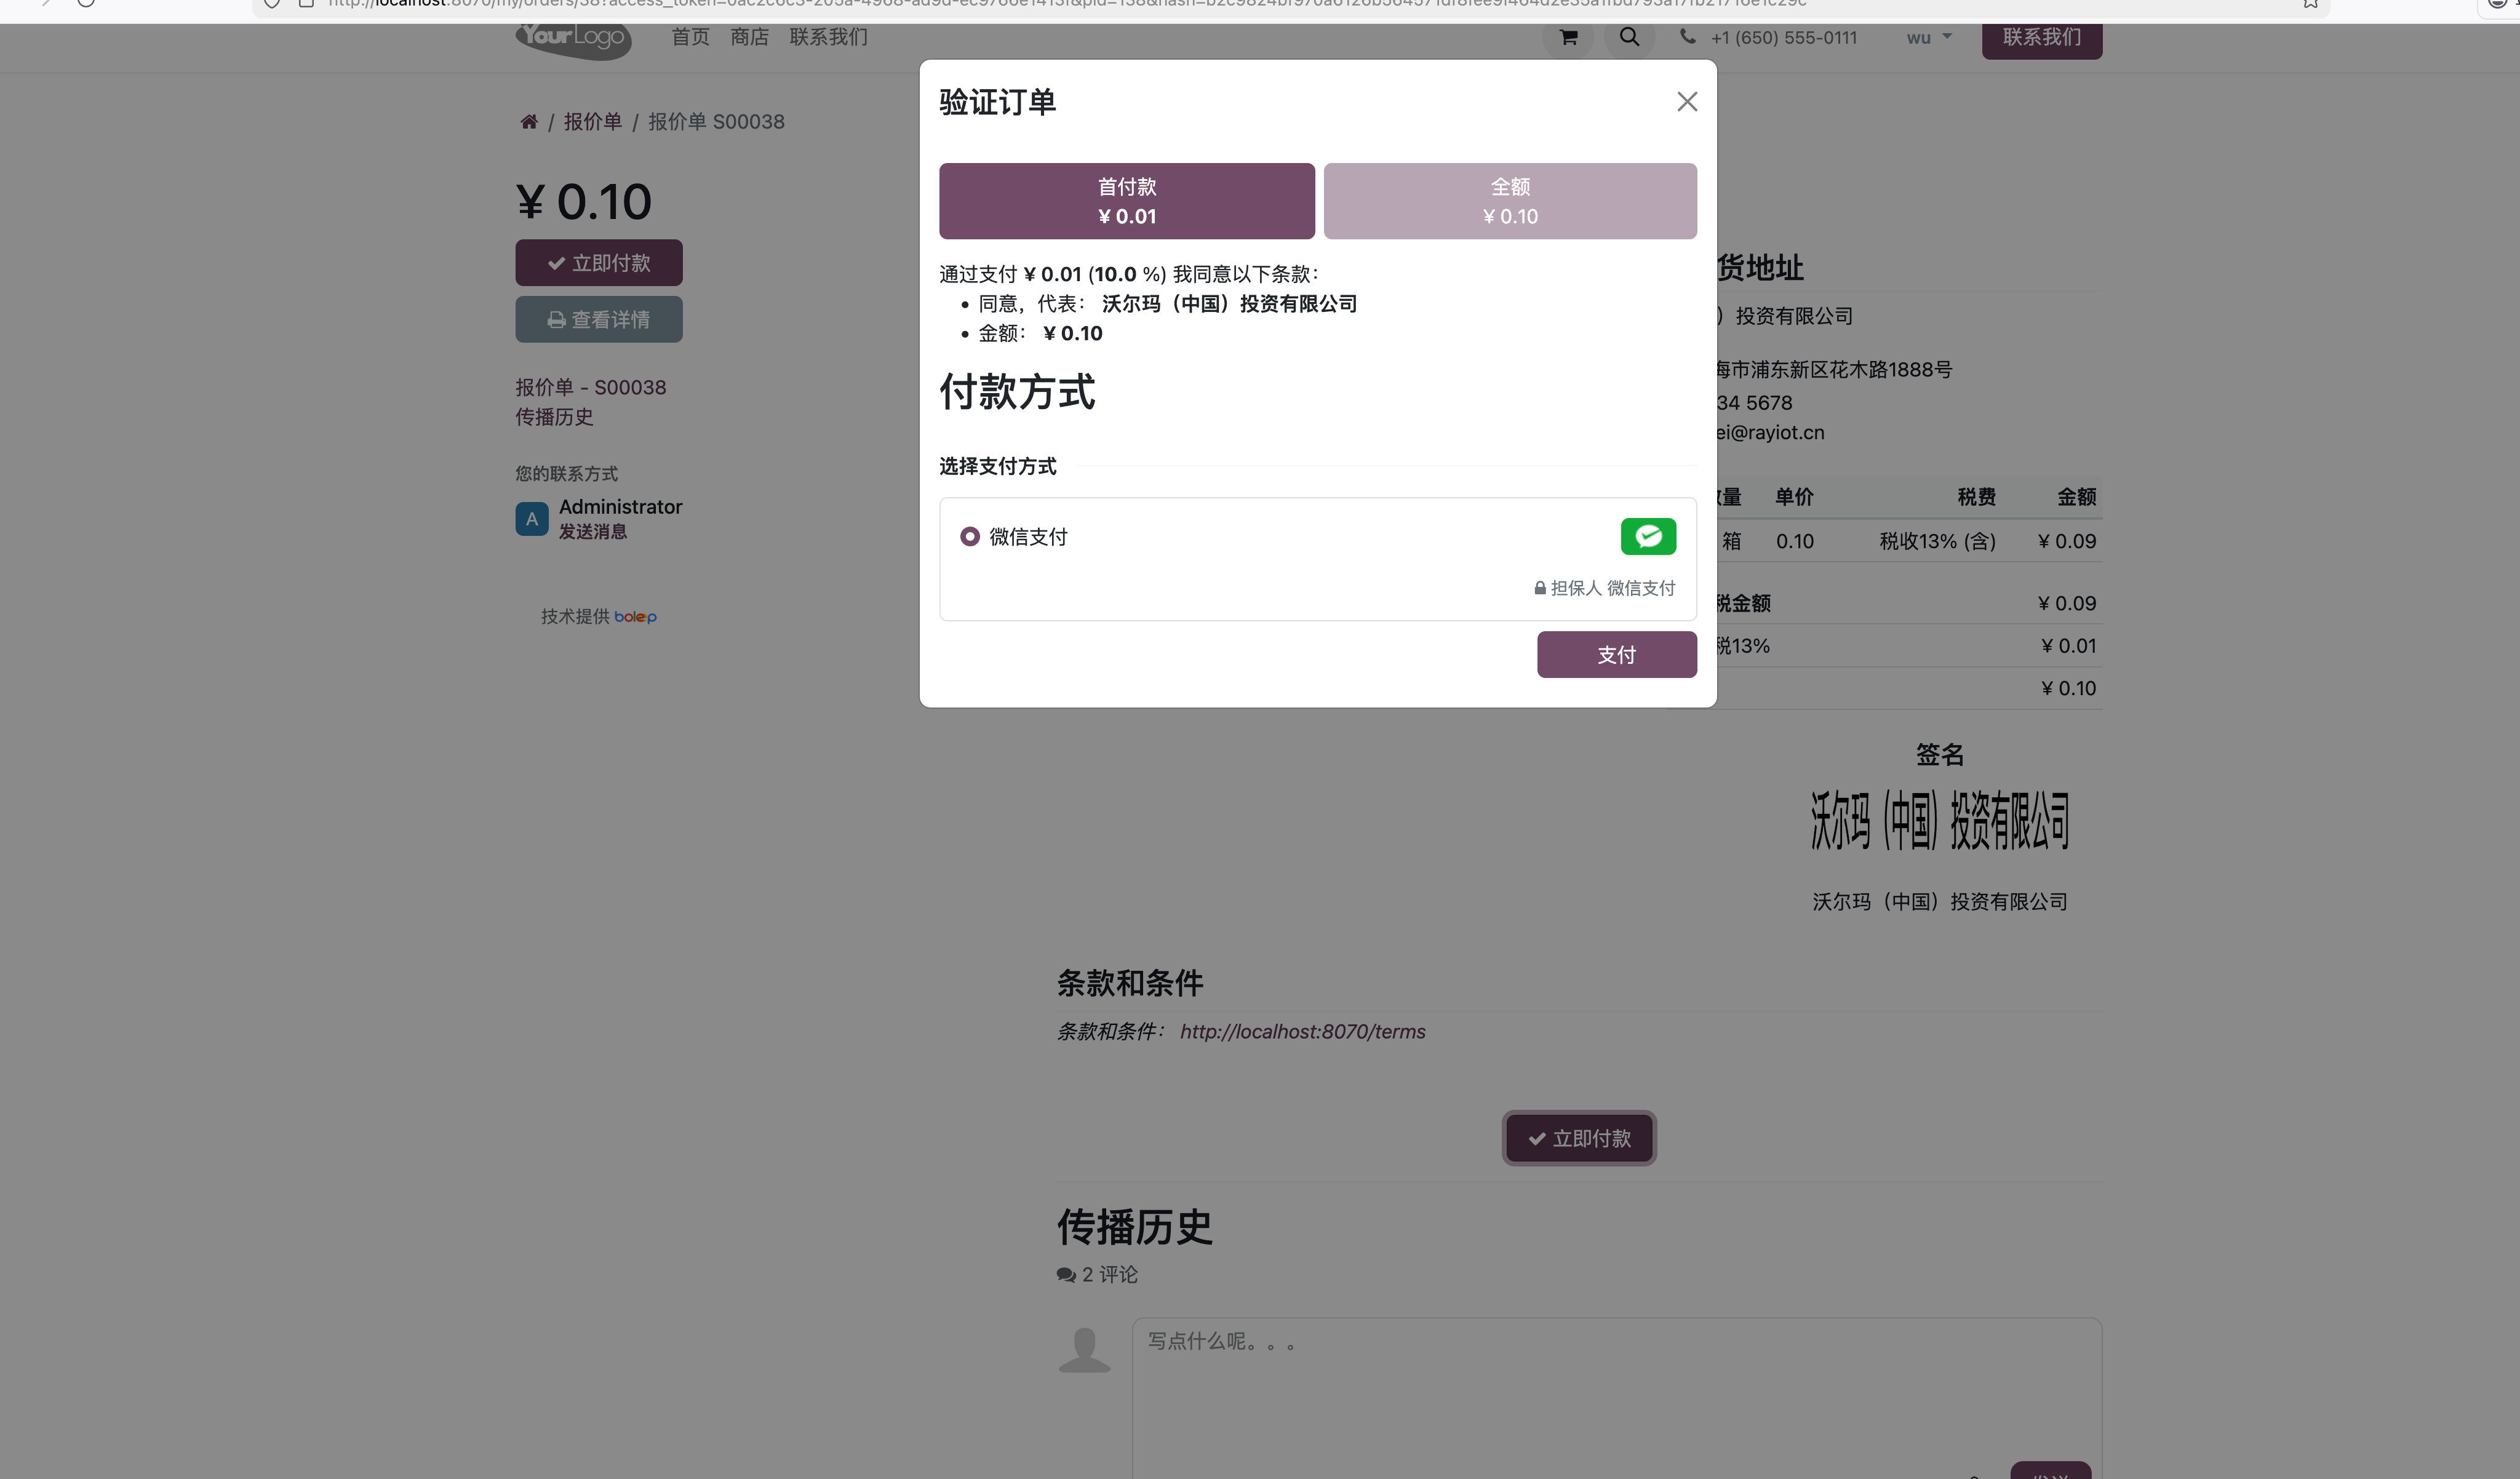Open the search magnifier icon
The width and height of the screenshot is (2520, 1479).
(1629, 38)
